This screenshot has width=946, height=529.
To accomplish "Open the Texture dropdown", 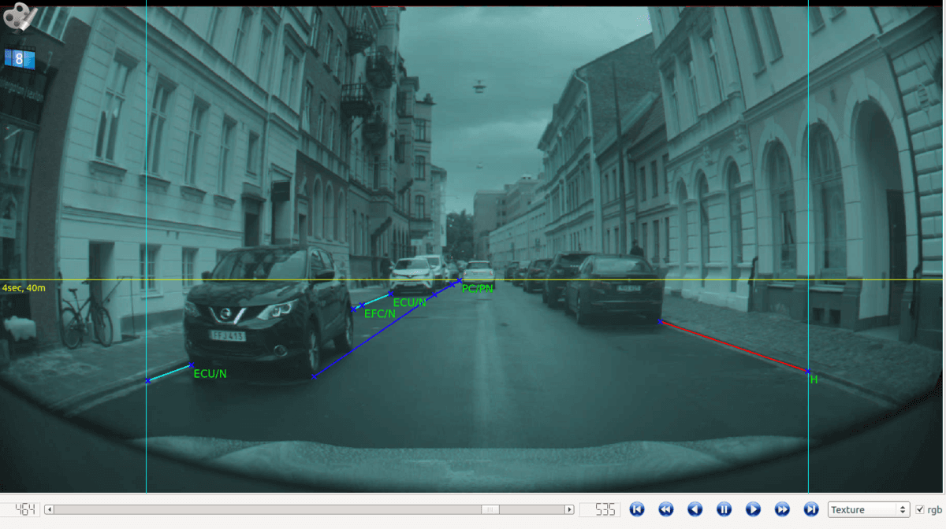I will (868, 509).
